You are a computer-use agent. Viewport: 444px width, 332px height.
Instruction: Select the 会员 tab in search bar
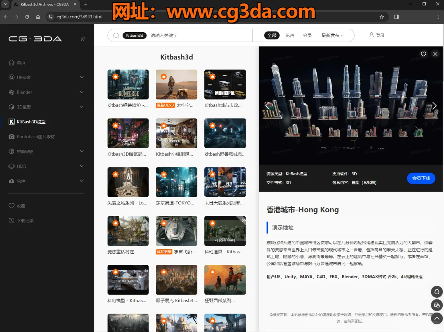coord(308,35)
